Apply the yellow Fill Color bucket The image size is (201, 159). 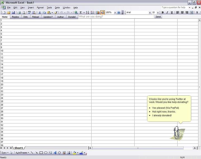(x=75, y=153)
